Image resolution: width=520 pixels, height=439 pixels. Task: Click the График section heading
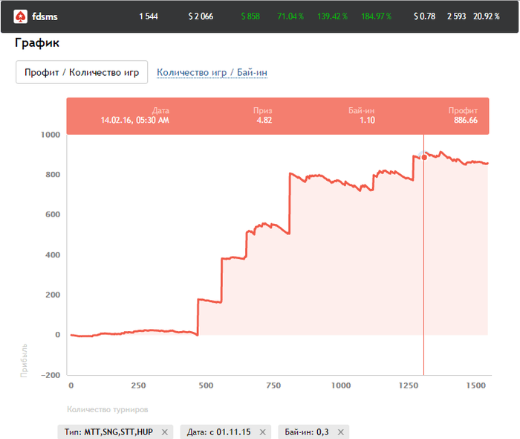(37, 43)
